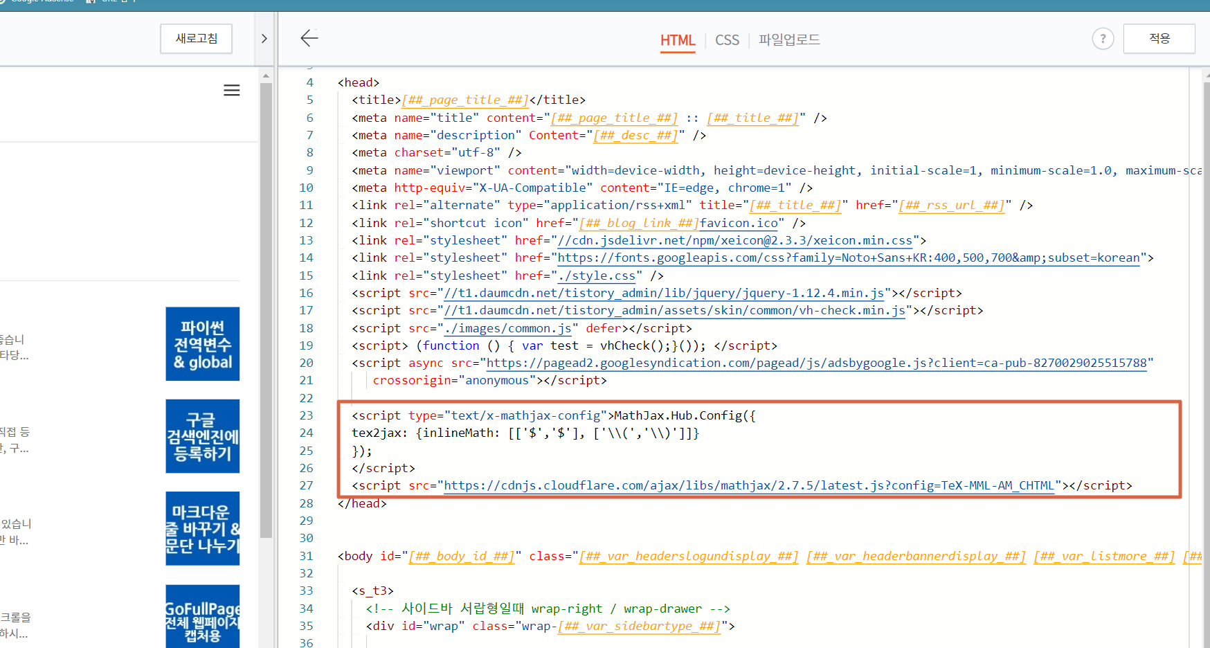Click the MathJax.Hub.Config text
Image resolution: width=1210 pixels, height=648 pixels.
coord(678,415)
